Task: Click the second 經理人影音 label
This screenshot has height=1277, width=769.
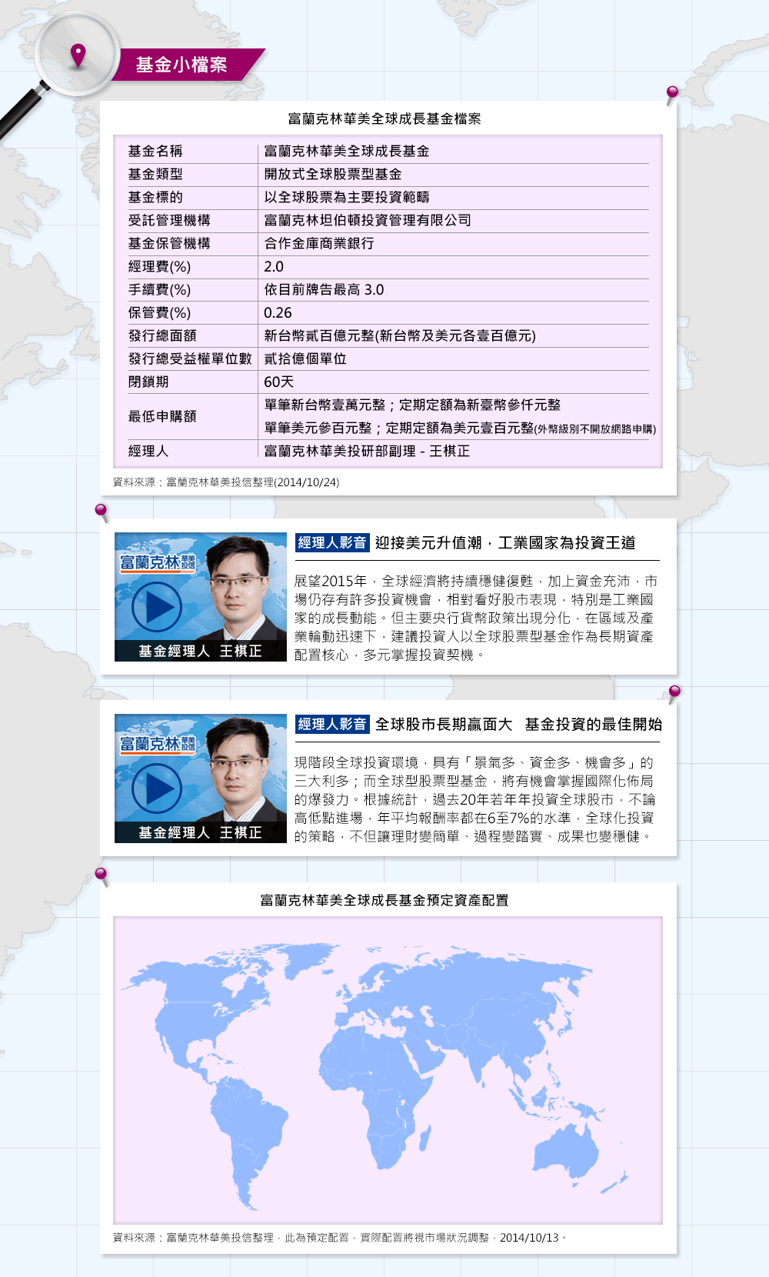Action: coord(332,725)
